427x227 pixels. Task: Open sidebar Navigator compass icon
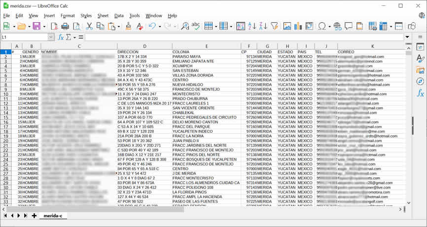(x=420, y=81)
